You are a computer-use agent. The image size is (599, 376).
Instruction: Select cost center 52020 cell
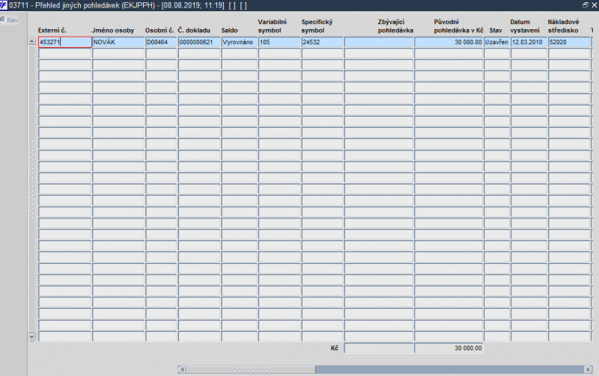point(569,42)
